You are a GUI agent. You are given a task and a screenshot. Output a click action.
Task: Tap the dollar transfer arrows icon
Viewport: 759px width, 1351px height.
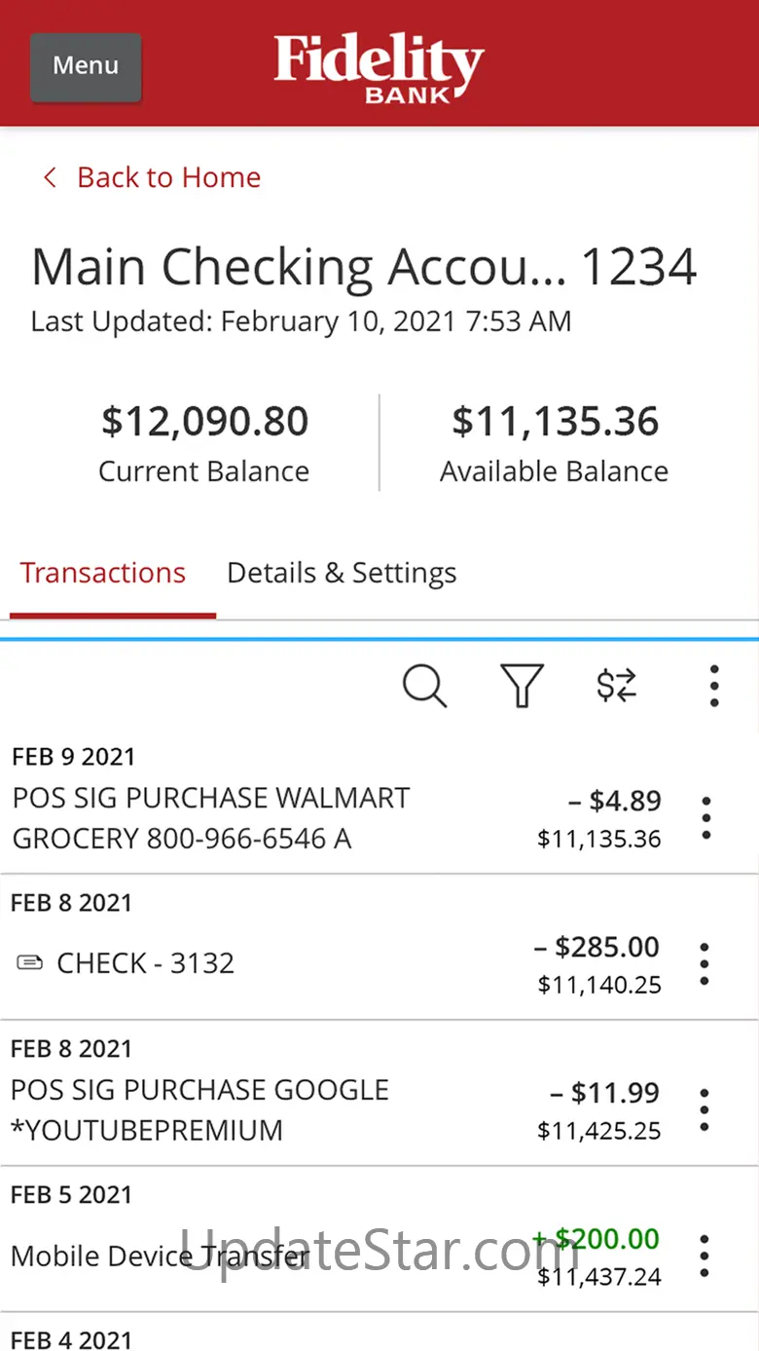[617, 686]
